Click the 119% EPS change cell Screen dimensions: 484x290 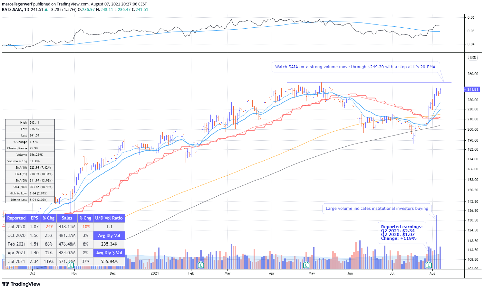point(49,262)
